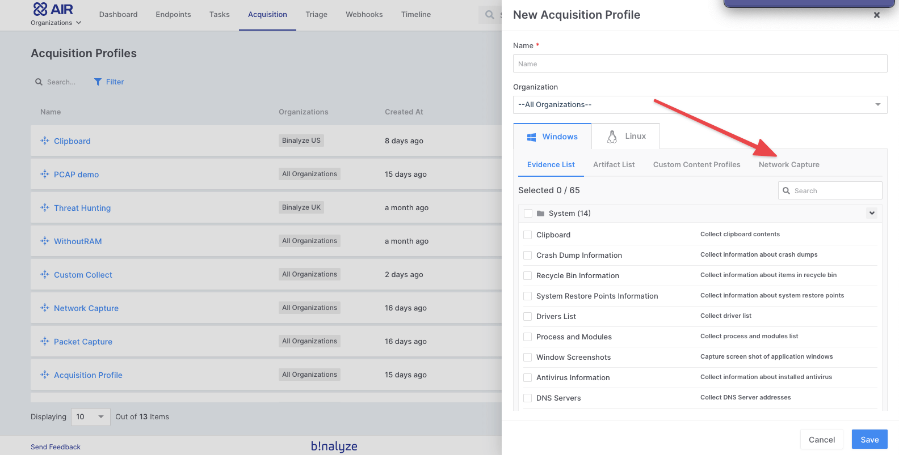Collapse the System group chevron

872,214
